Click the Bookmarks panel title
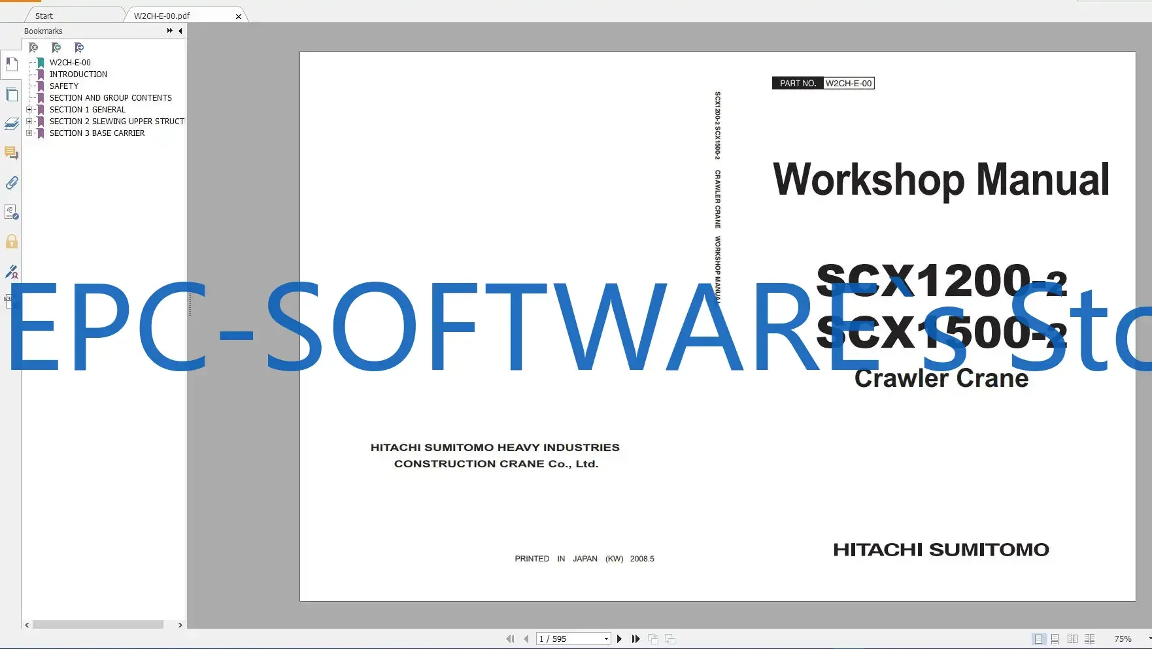1152x649 pixels. click(43, 31)
